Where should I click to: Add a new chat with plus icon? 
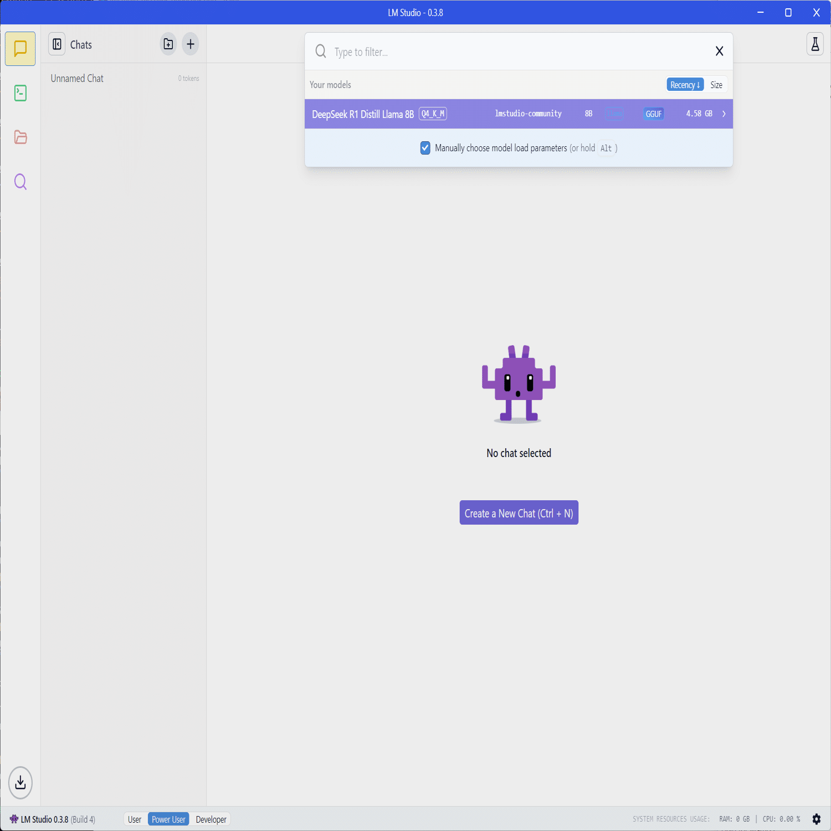tap(191, 44)
